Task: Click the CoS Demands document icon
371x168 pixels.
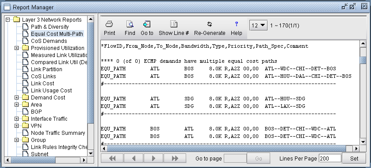Action: tap(25, 41)
